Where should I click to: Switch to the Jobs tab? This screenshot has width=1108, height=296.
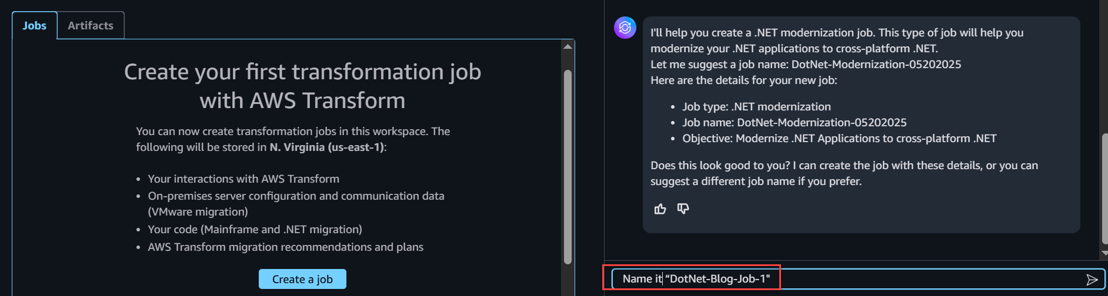pos(35,26)
